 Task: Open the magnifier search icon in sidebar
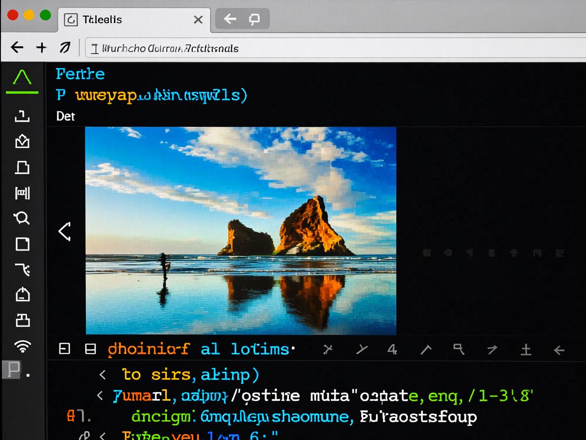pos(22,218)
